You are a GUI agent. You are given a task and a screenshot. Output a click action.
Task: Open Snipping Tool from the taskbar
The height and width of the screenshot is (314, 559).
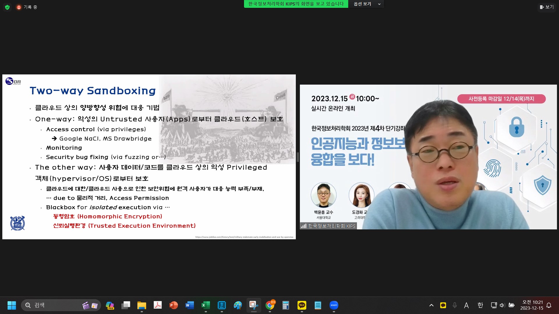(x=254, y=305)
